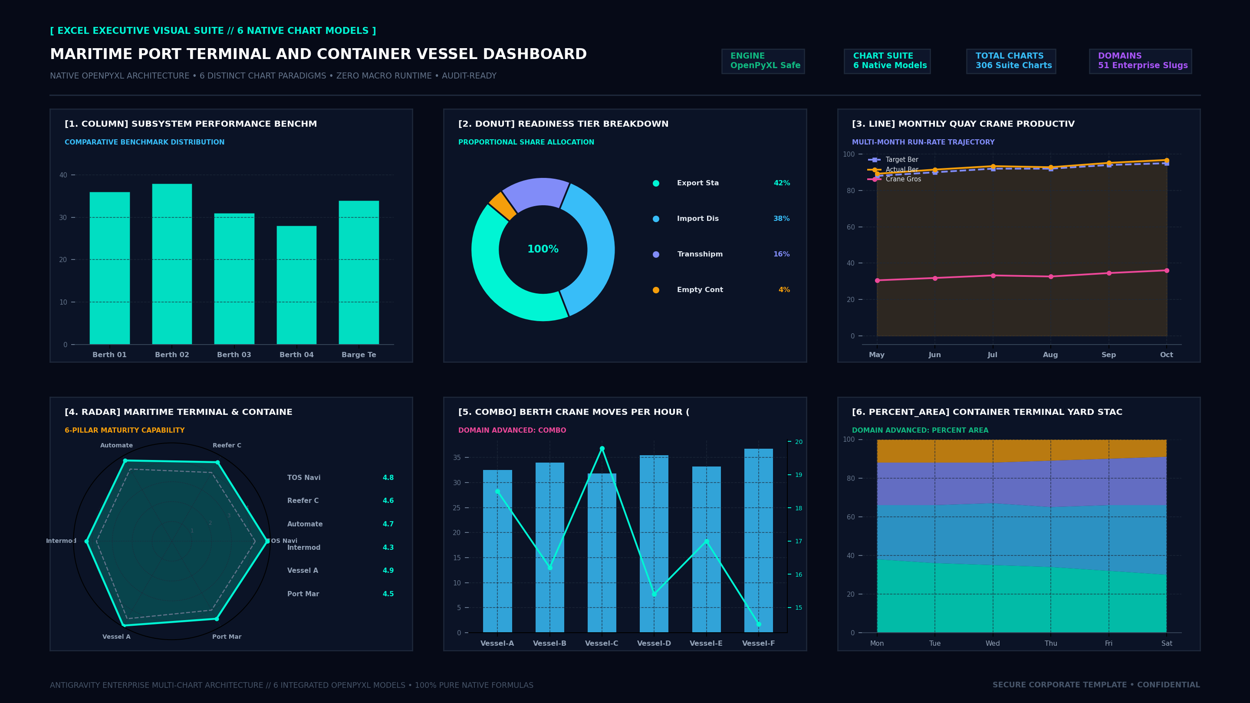Screen dimensions: 1250x703
Task: Click the Wed axis label on percent area chart
Action: 993,643
